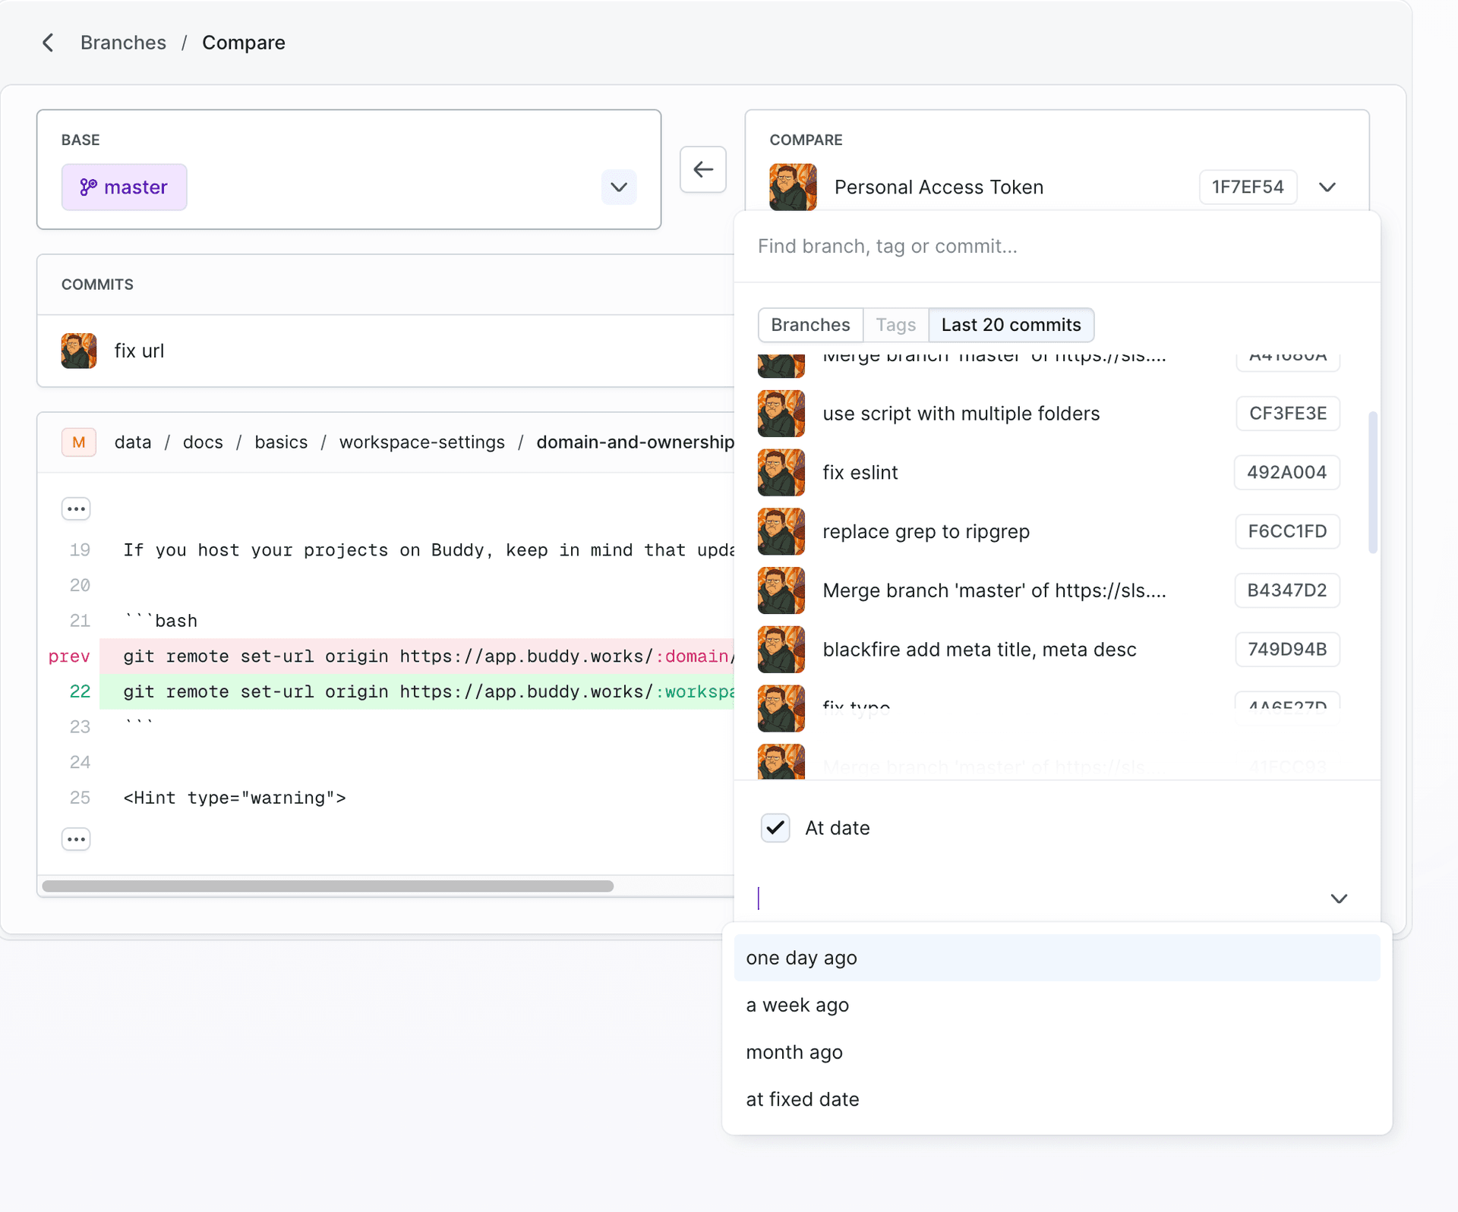Click the M modified file badge

(x=79, y=442)
